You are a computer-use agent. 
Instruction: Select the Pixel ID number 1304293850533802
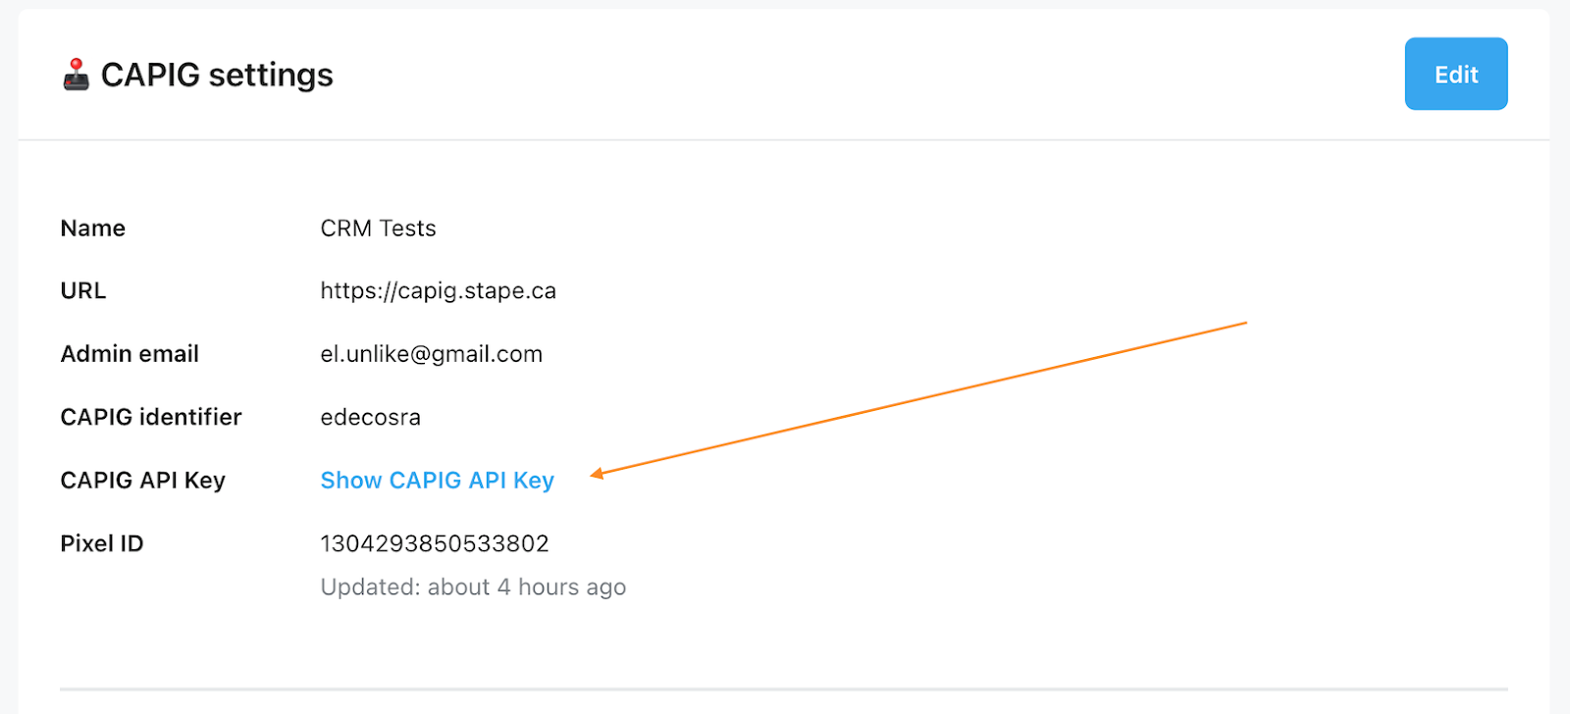point(435,542)
